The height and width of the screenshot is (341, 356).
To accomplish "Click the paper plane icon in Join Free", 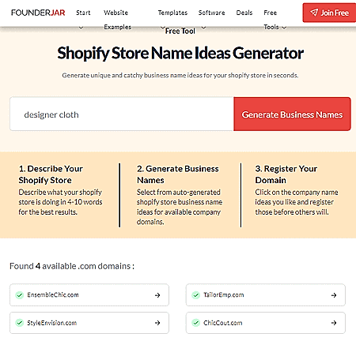I will coord(314,13).
